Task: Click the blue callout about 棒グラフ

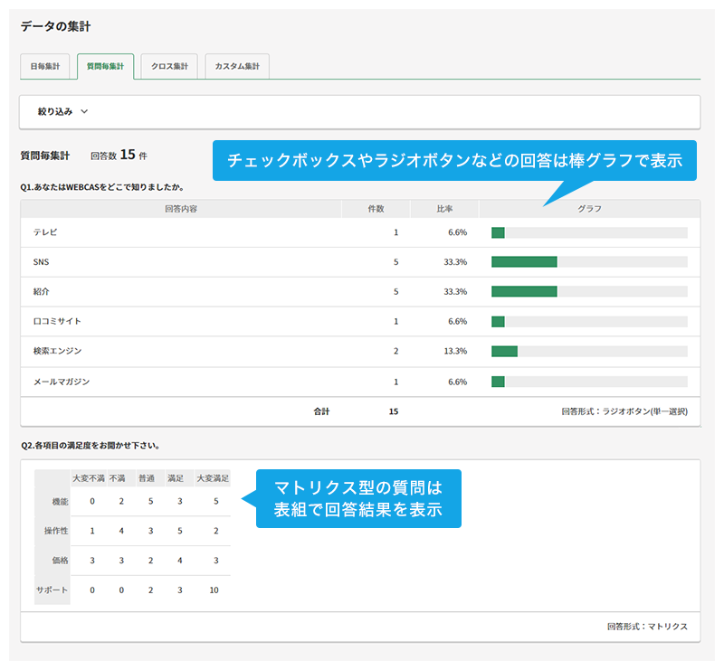Action: pos(454,161)
